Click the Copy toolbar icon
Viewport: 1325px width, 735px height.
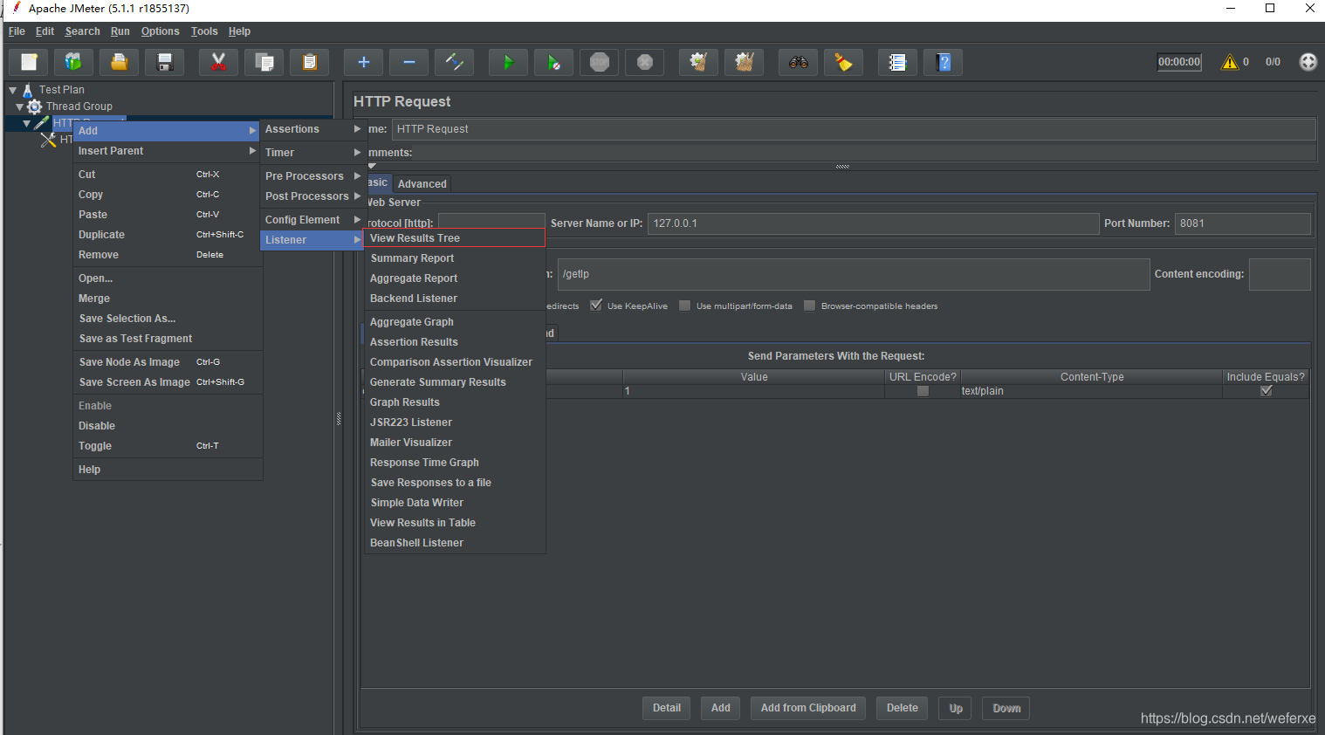tap(264, 62)
